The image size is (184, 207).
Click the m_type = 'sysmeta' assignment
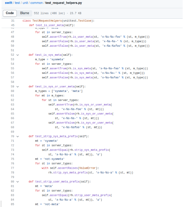[x=50, y=59]
